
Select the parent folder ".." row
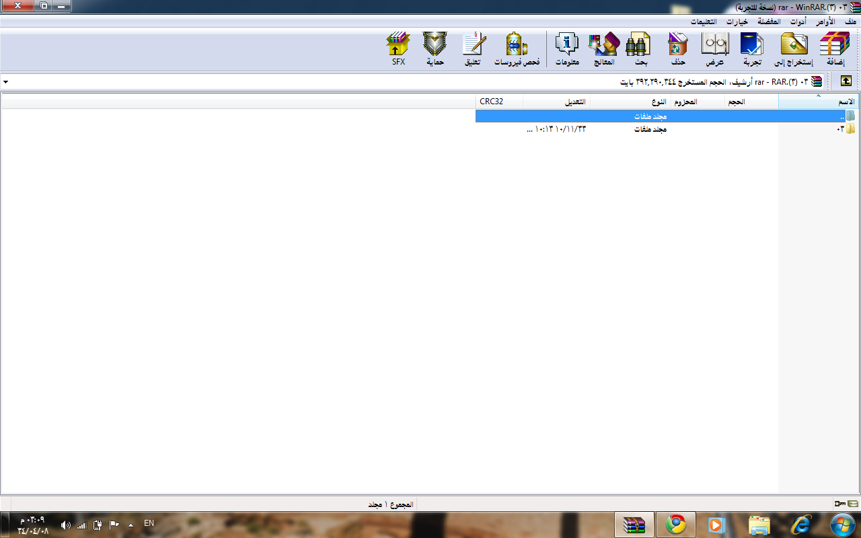click(x=666, y=116)
